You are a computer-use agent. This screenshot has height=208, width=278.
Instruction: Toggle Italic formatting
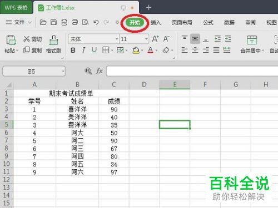coord(83,50)
